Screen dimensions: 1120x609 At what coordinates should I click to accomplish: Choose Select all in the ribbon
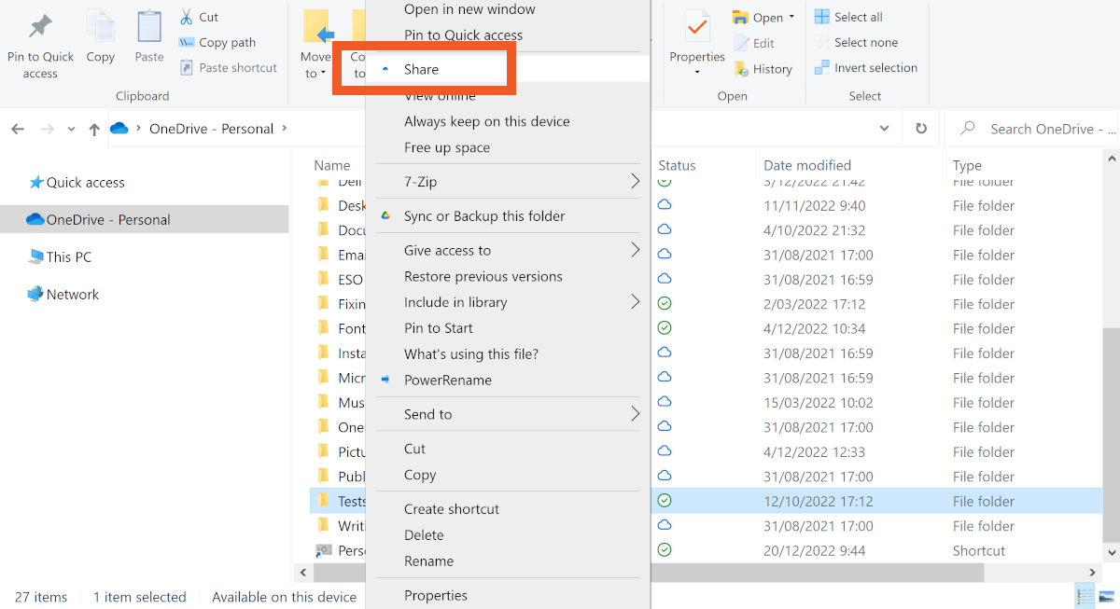pyautogui.click(x=848, y=17)
